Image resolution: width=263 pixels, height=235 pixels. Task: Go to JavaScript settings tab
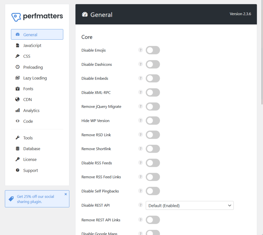[37, 45]
